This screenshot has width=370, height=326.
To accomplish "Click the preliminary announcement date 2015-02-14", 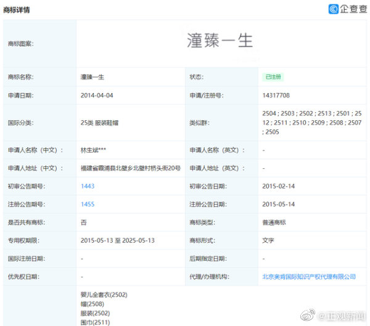I will pyautogui.click(x=279, y=186).
